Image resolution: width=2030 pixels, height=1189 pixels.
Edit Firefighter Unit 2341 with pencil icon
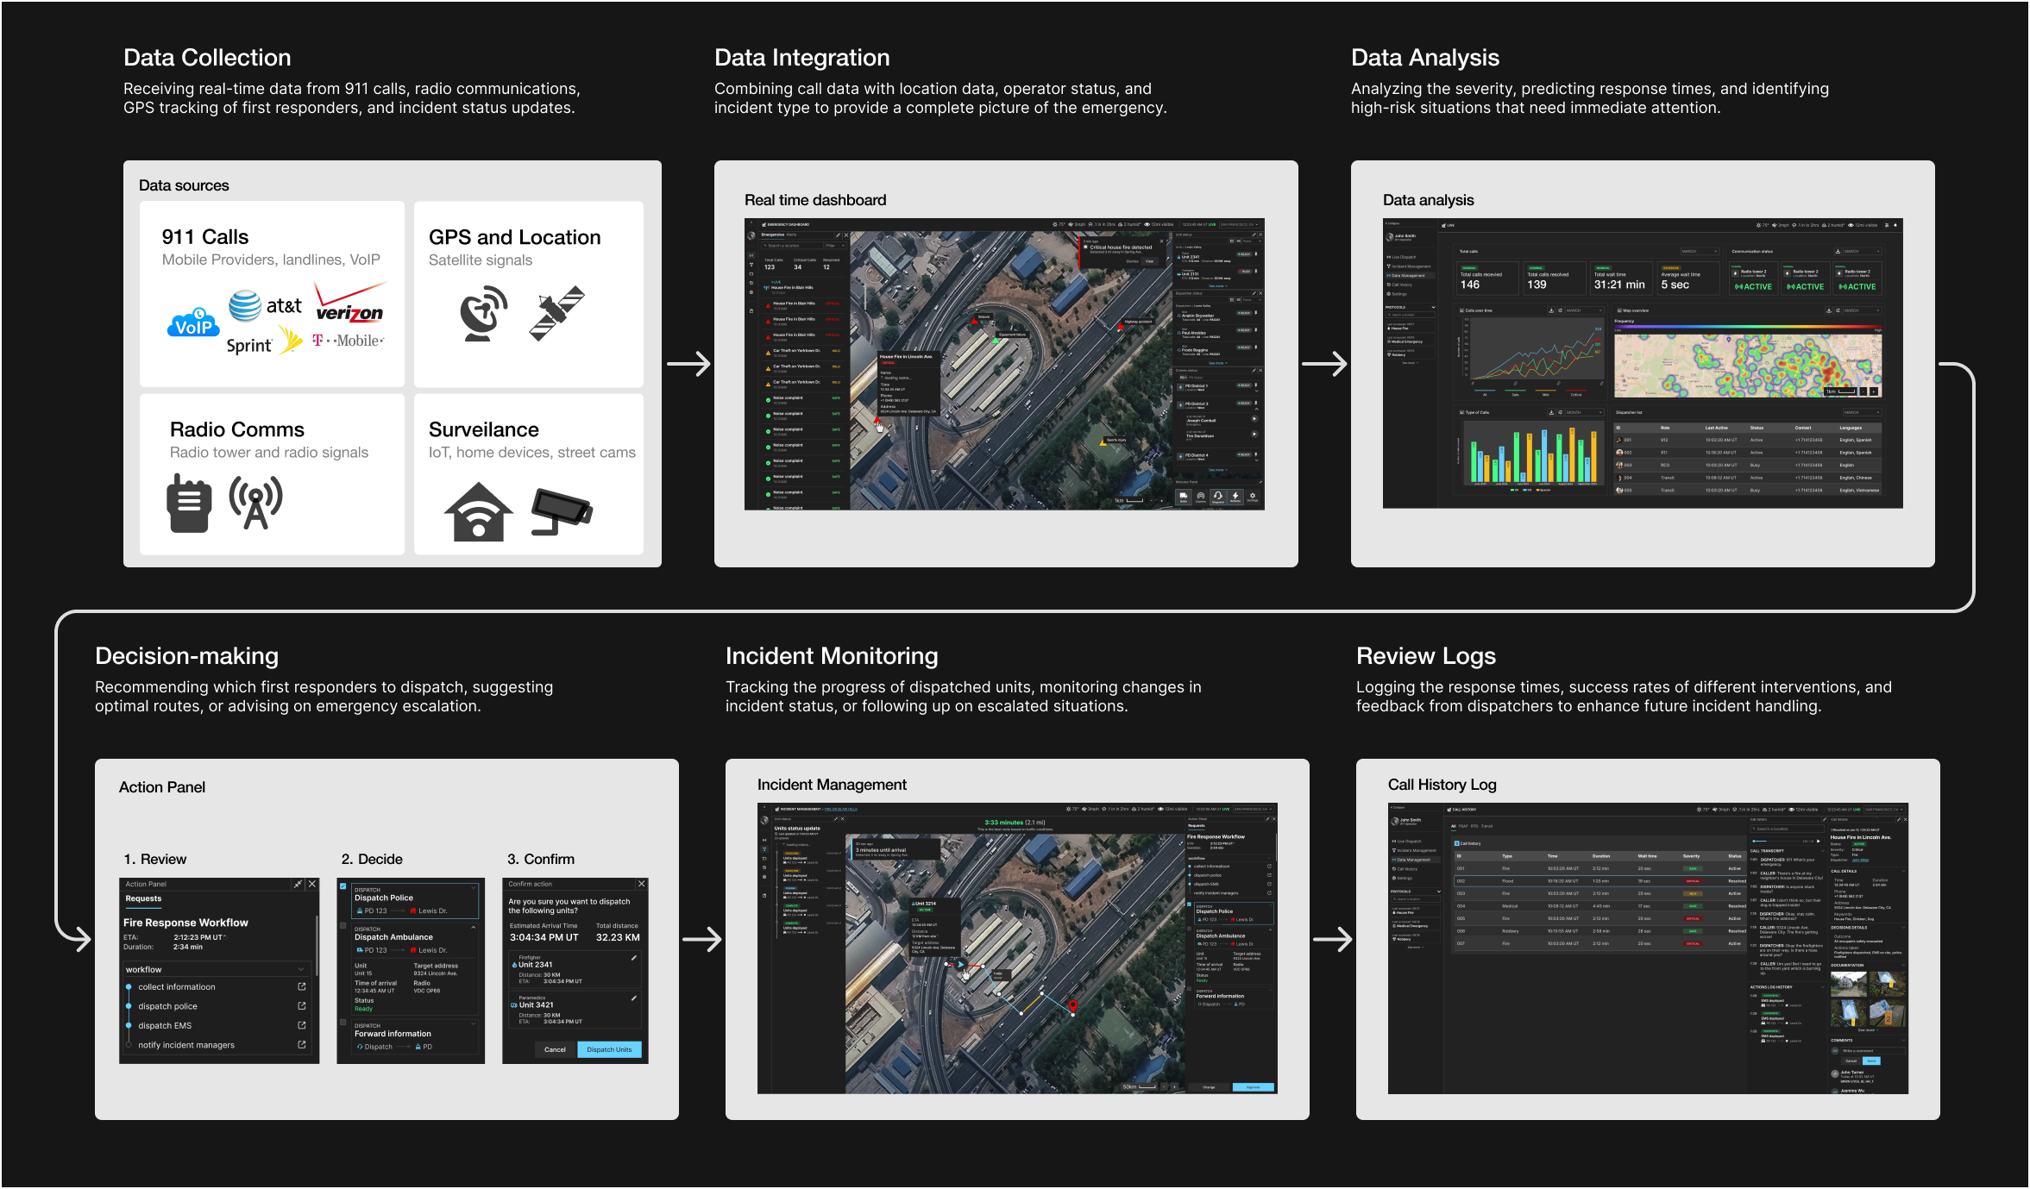[x=633, y=958]
